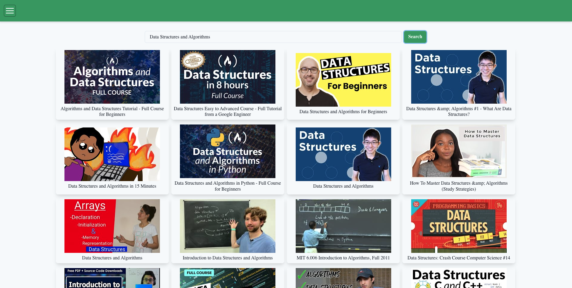
Task: Click 'Data Structures Easy to Advanced Course' title
Action: click(228, 111)
